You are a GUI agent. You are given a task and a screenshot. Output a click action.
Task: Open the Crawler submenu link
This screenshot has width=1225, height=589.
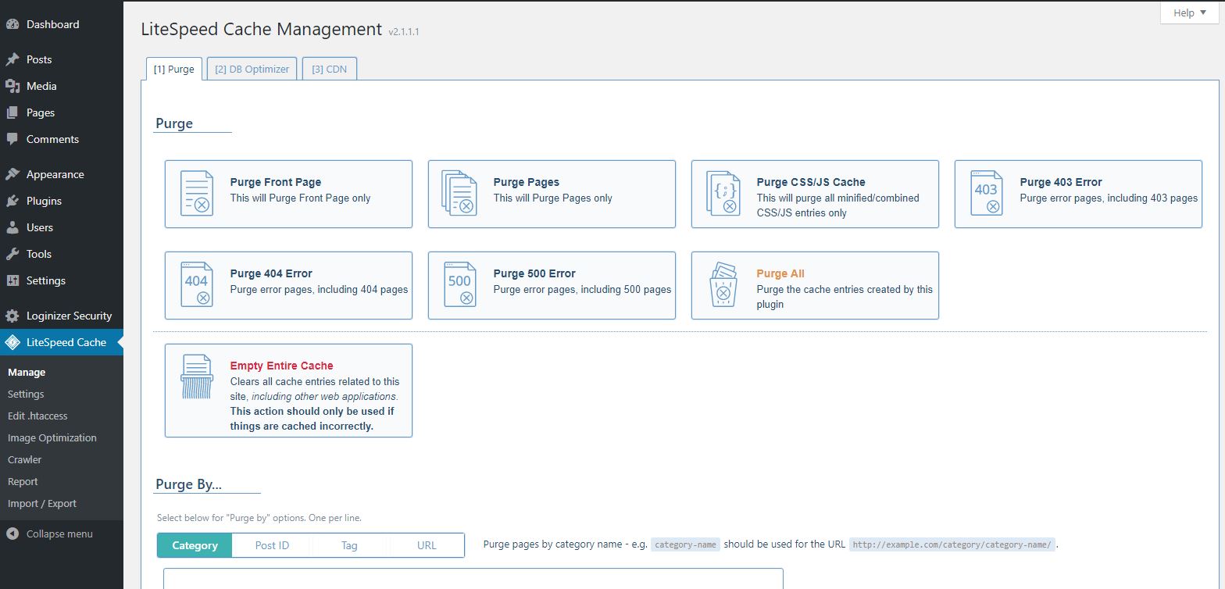pyautogui.click(x=25, y=460)
